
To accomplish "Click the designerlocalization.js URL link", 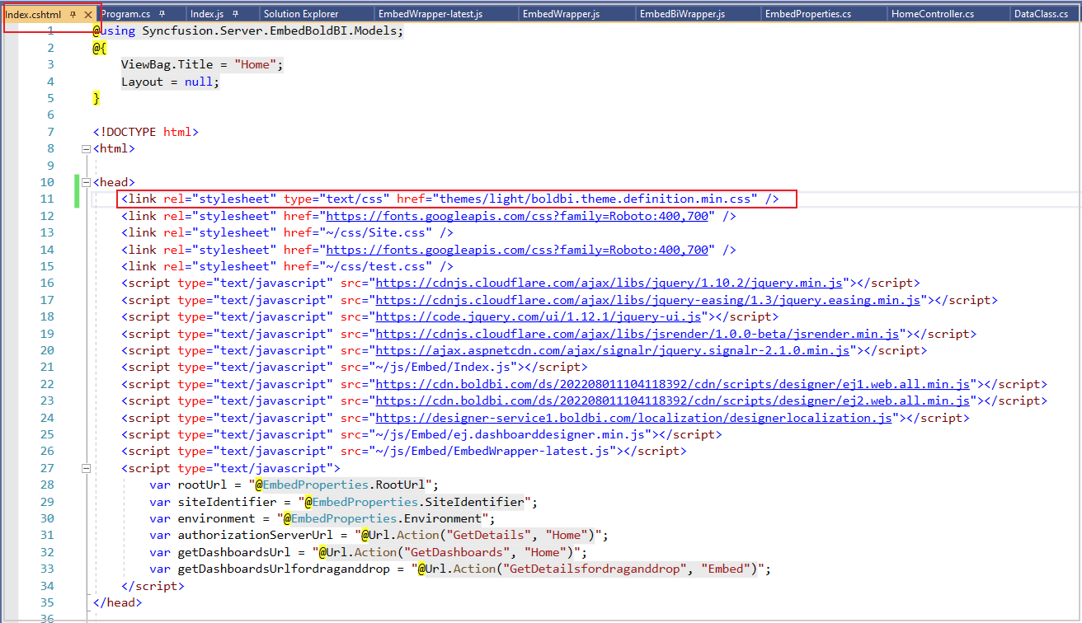I will pyautogui.click(x=633, y=419).
